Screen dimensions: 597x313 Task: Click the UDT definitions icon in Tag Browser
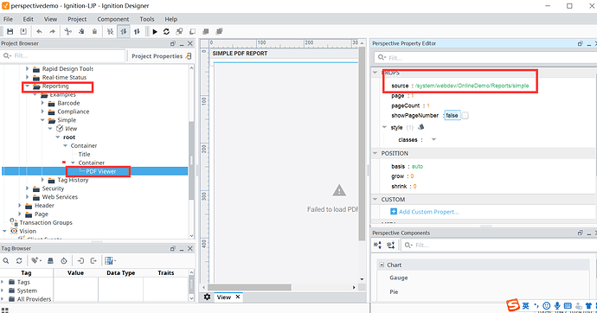tap(50, 261)
